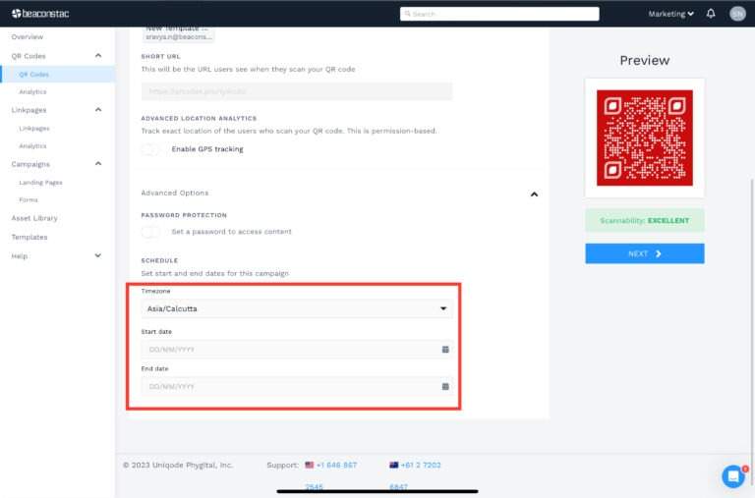Toggle password protection switch
Viewport: 755px width, 498px height.
[150, 232]
